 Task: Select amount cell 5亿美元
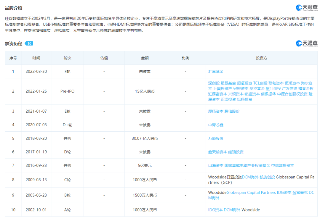coord(145,165)
